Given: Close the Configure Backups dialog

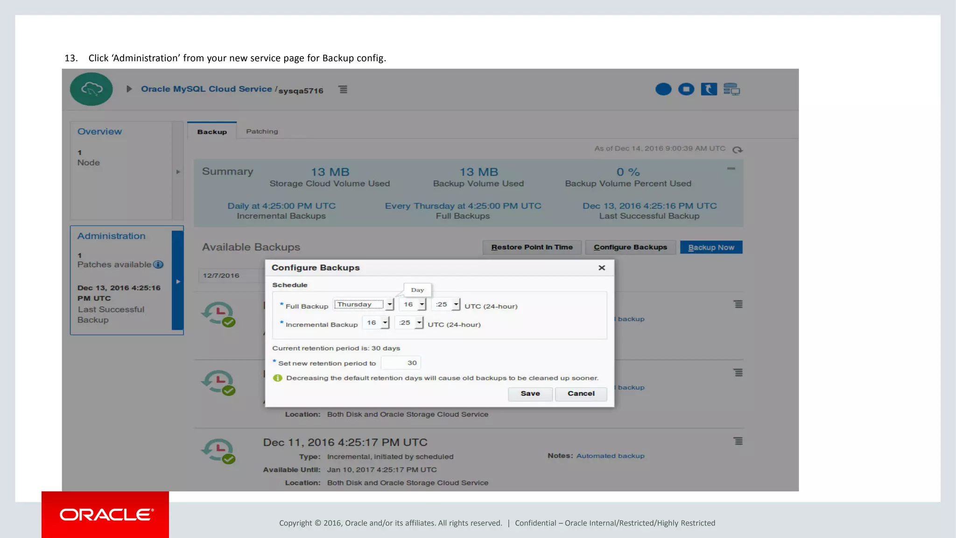Looking at the screenshot, I should coord(602,268).
